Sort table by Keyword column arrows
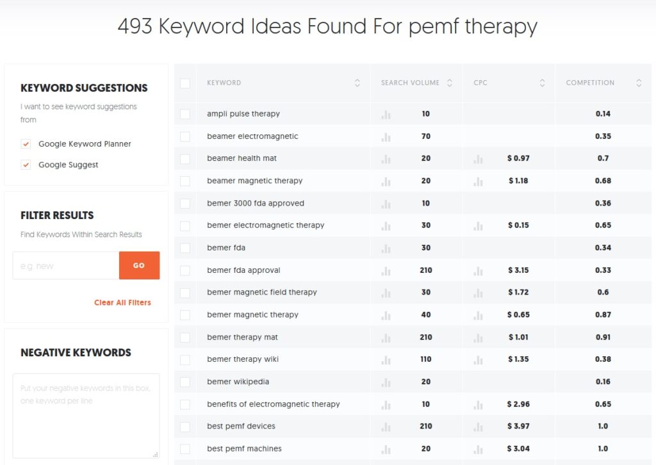Viewport: 656px width, 465px height. pyautogui.click(x=357, y=83)
